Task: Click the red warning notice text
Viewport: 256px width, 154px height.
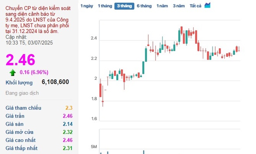Action: (x=38, y=19)
